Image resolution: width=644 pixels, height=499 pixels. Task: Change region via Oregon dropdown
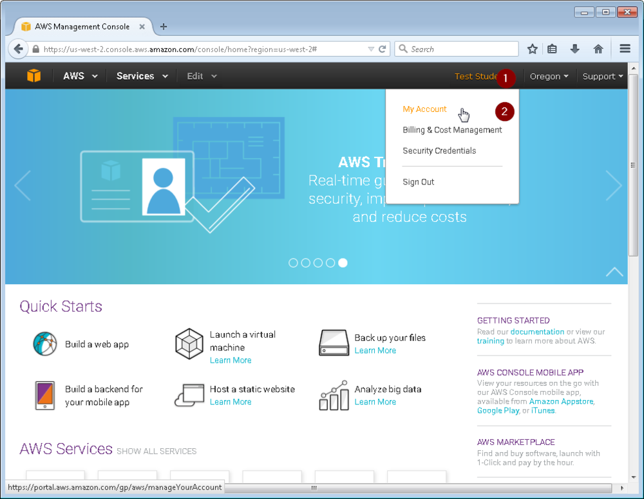pyautogui.click(x=549, y=77)
